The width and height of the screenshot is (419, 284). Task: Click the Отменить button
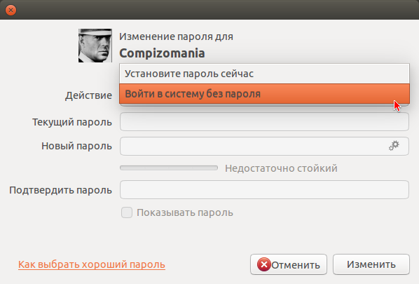[x=289, y=264]
